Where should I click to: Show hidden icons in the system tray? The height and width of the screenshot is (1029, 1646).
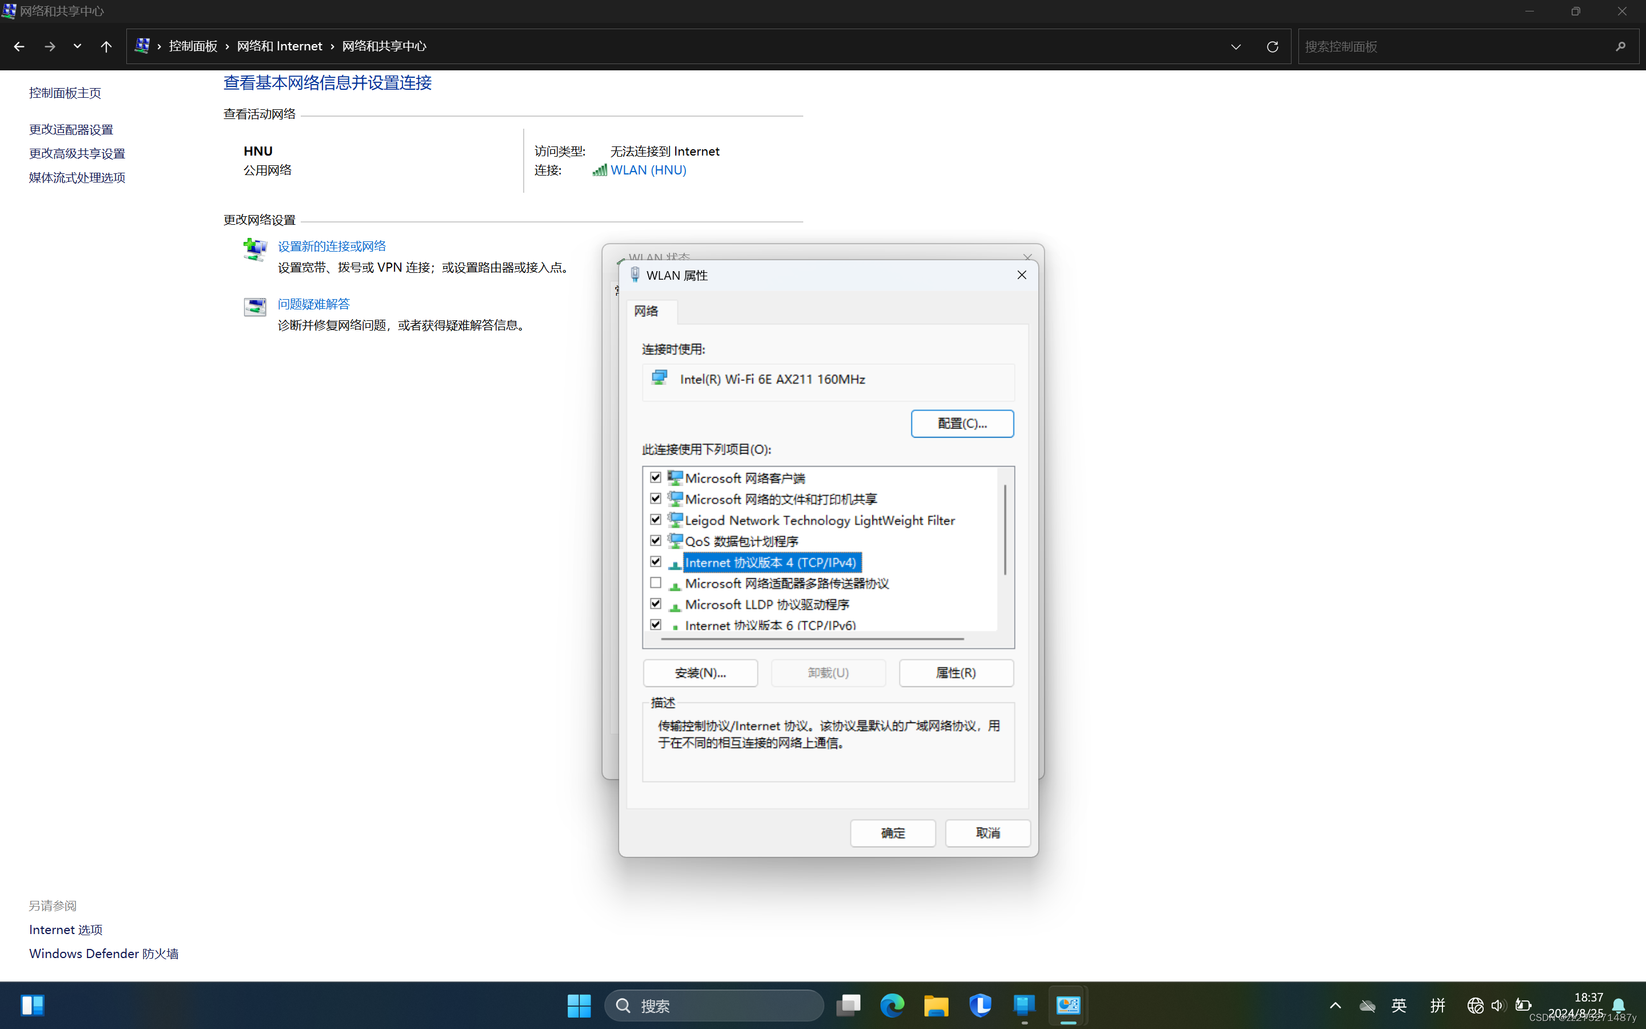point(1335,1005)
